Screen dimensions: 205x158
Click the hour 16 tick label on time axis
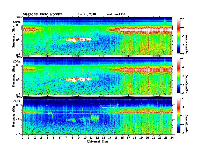[x=122, y=138]
